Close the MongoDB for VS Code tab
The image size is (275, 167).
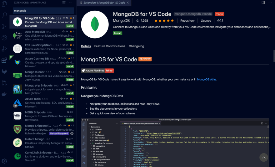click(128, 3)
